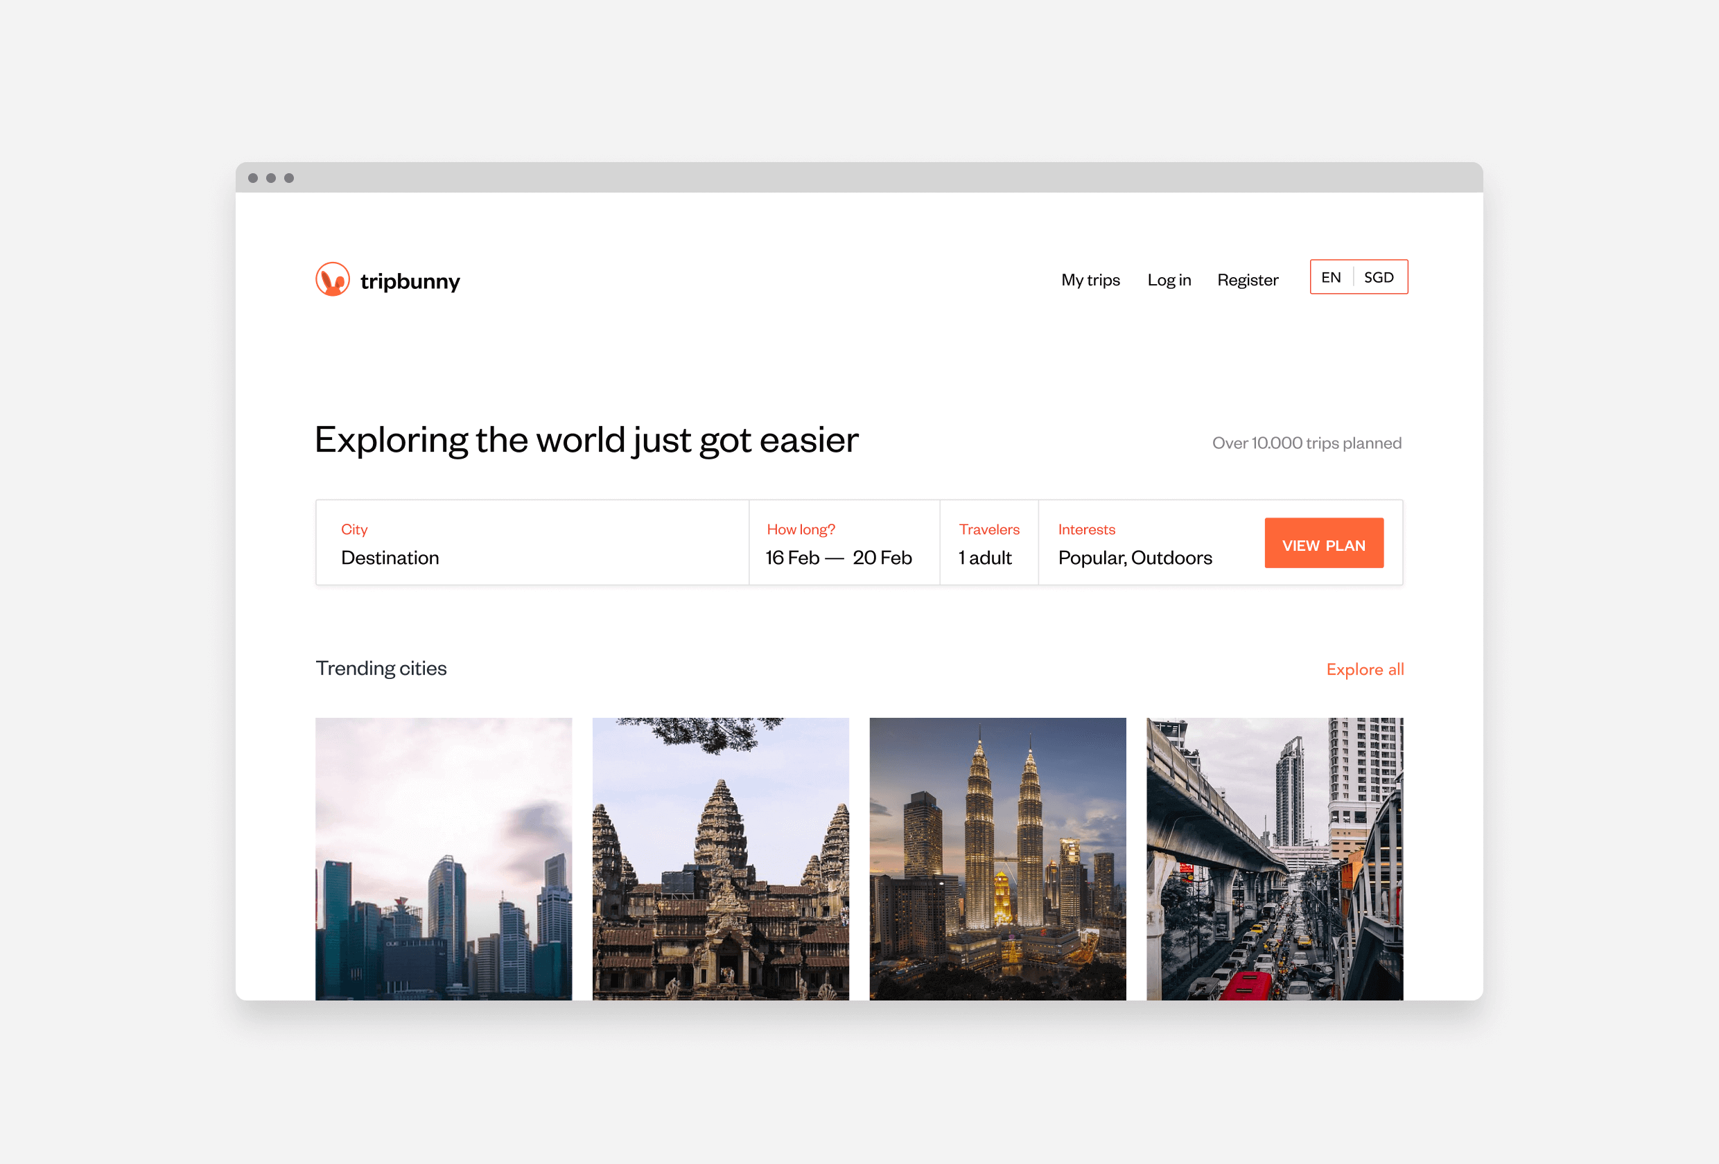Viewport: 1719px width, 1164px height.
Task: Click the tripbunny brand name text
Action: (x=410, y=281)
